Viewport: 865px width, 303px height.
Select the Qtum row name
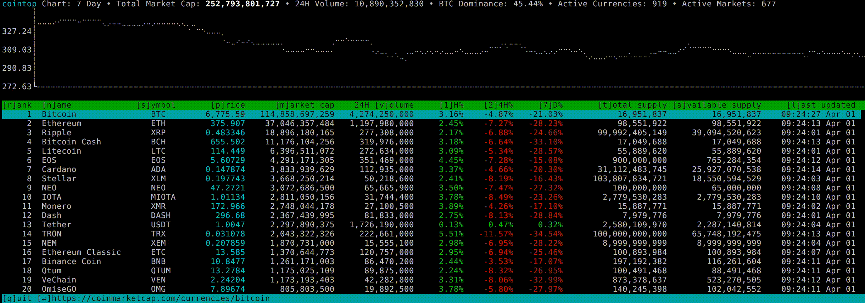(52, 271)
